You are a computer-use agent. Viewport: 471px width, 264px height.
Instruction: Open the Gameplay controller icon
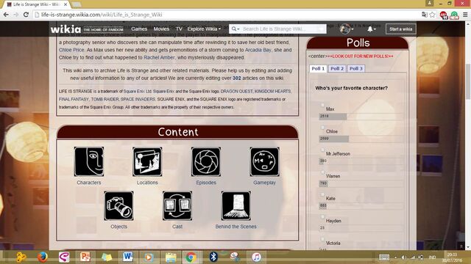tap(264, 161)
